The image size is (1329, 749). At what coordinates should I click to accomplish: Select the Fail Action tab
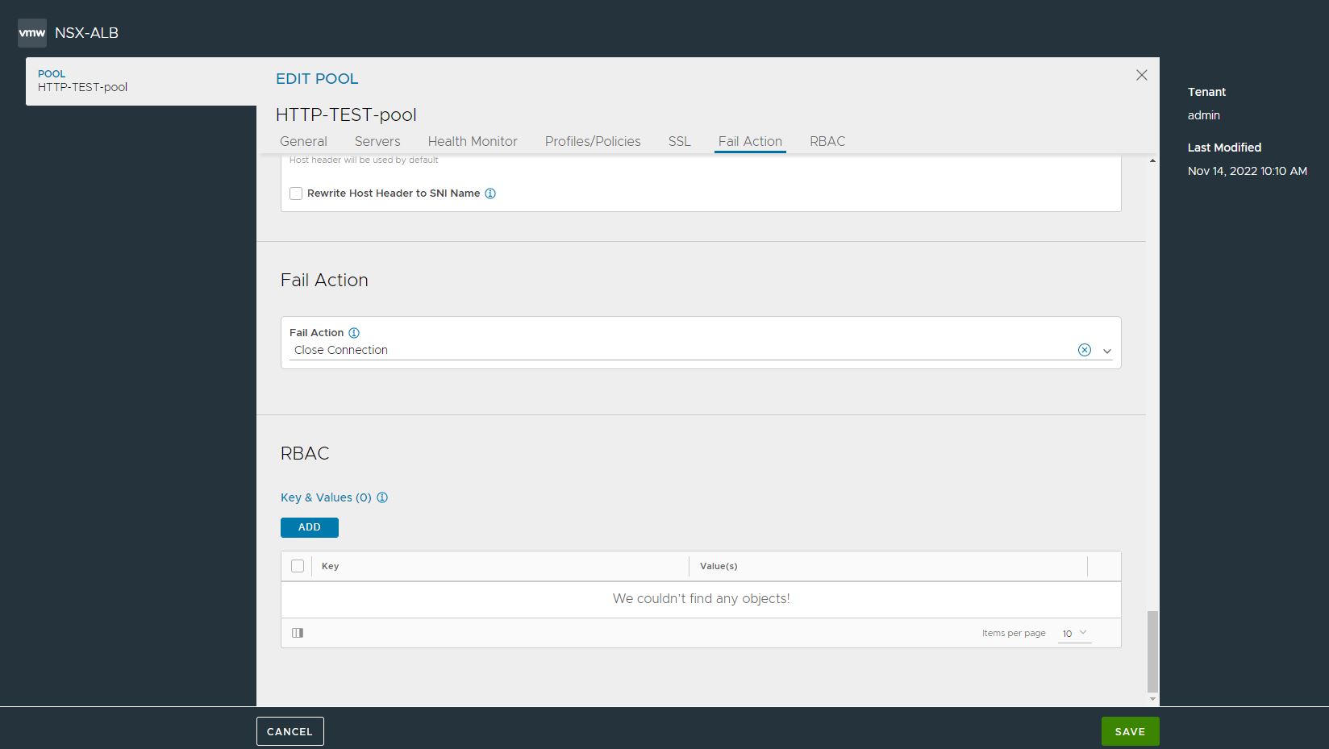750,141
